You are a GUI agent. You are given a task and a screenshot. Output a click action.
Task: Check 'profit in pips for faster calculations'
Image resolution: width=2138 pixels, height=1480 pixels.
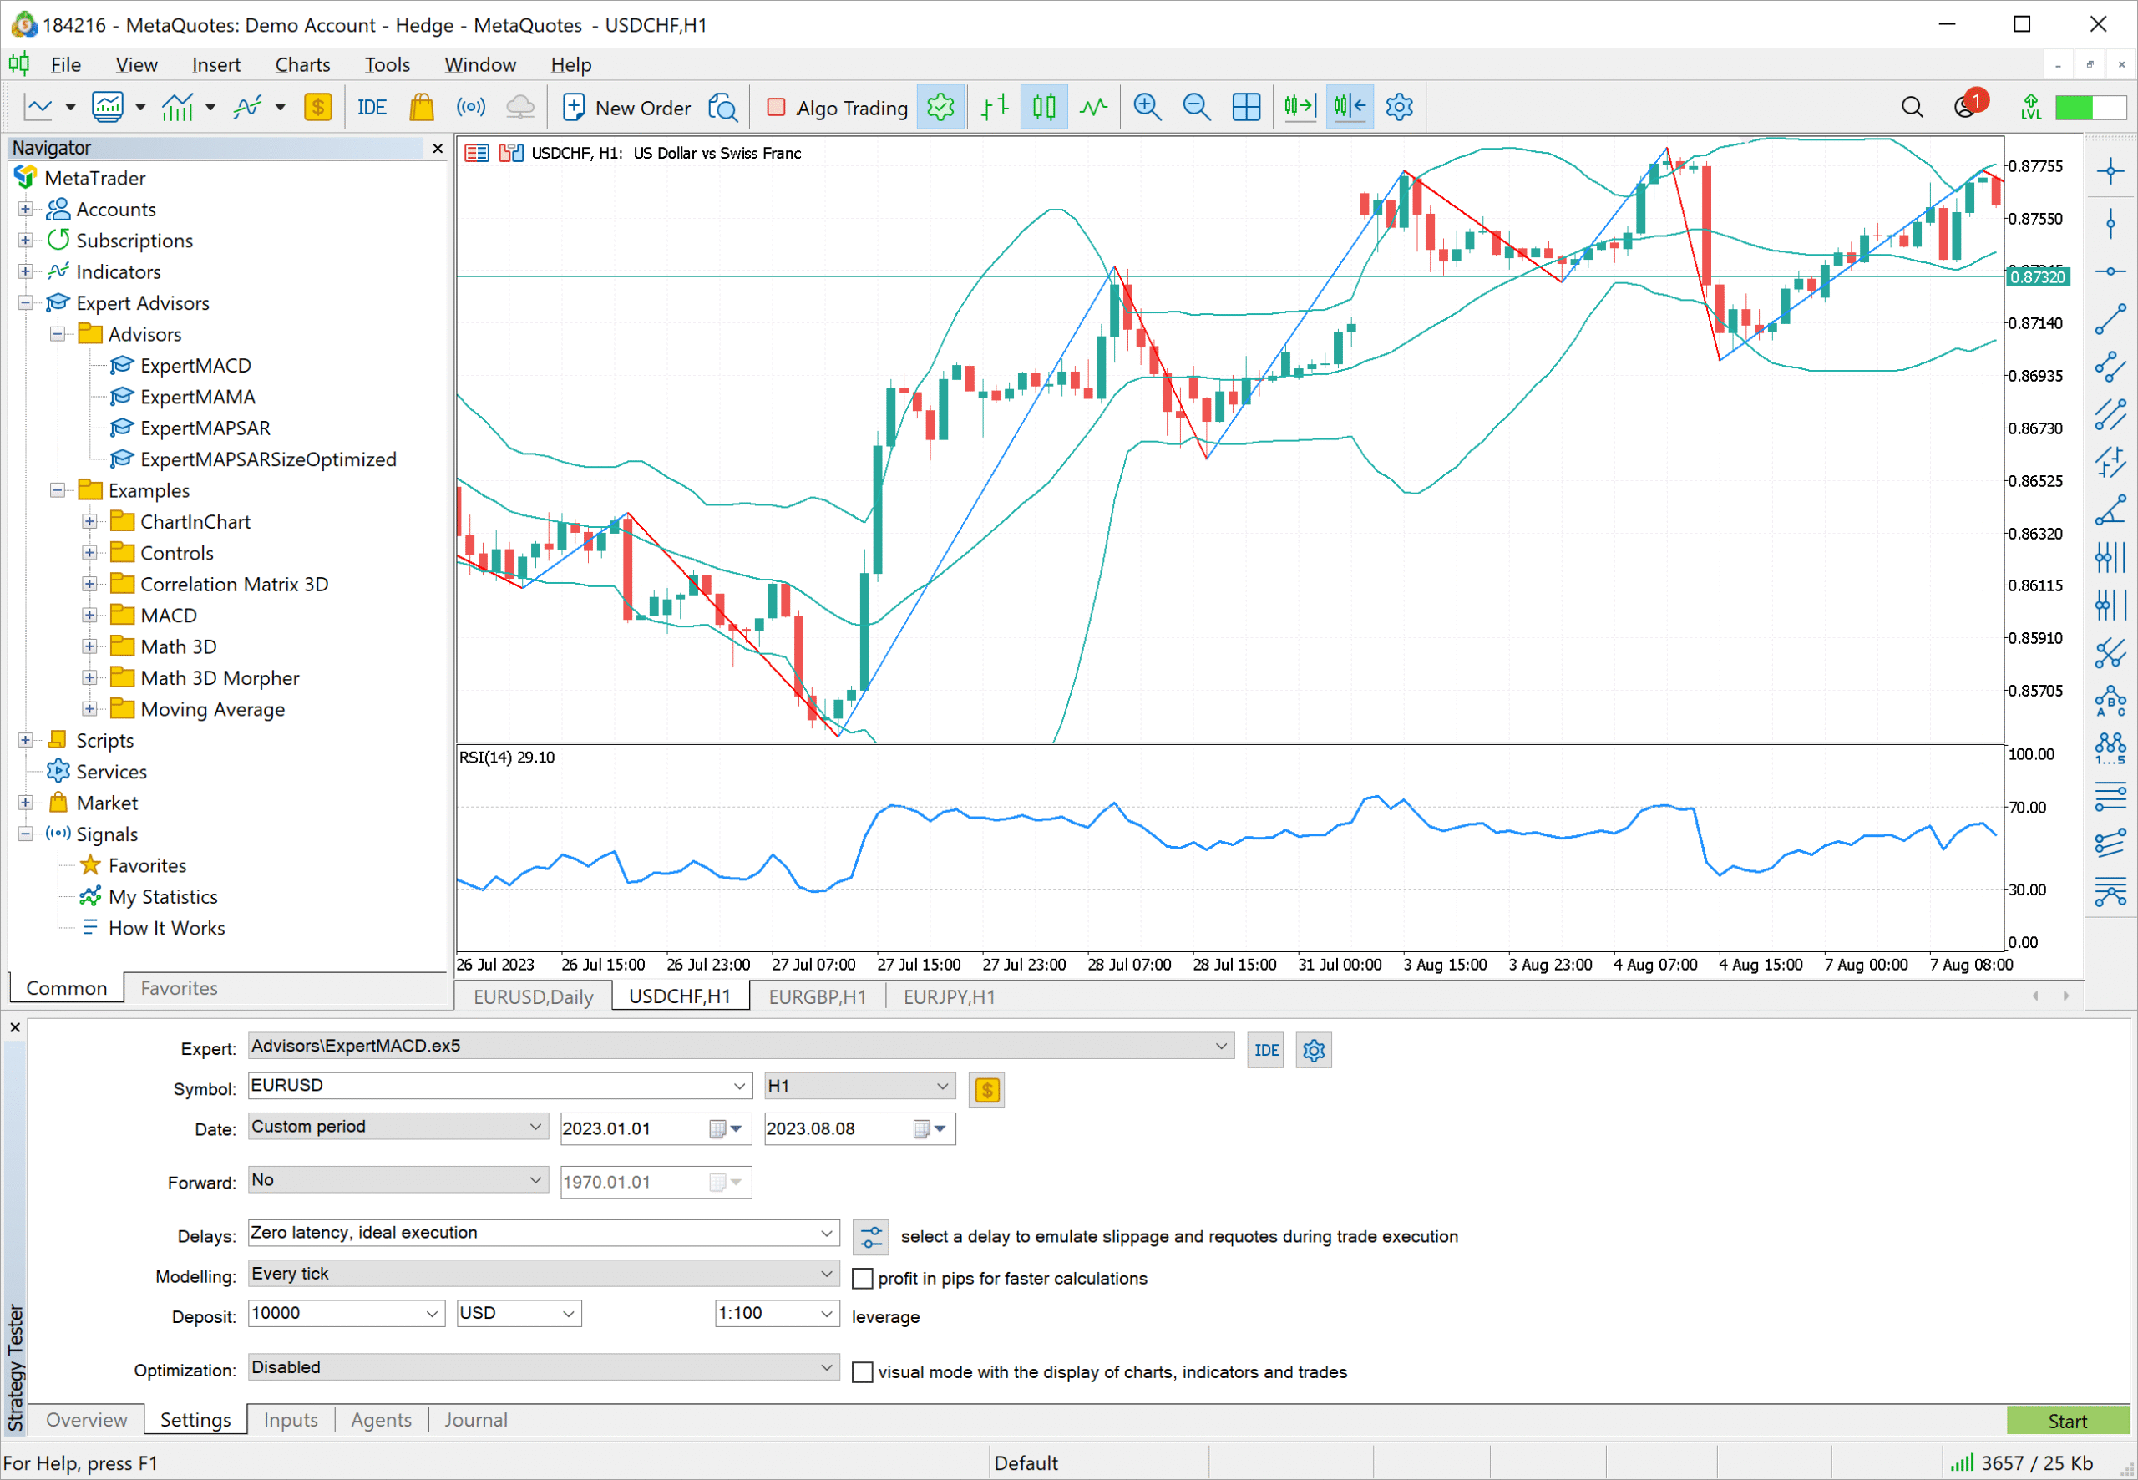pyautogui.click(x=861, y=1278)
